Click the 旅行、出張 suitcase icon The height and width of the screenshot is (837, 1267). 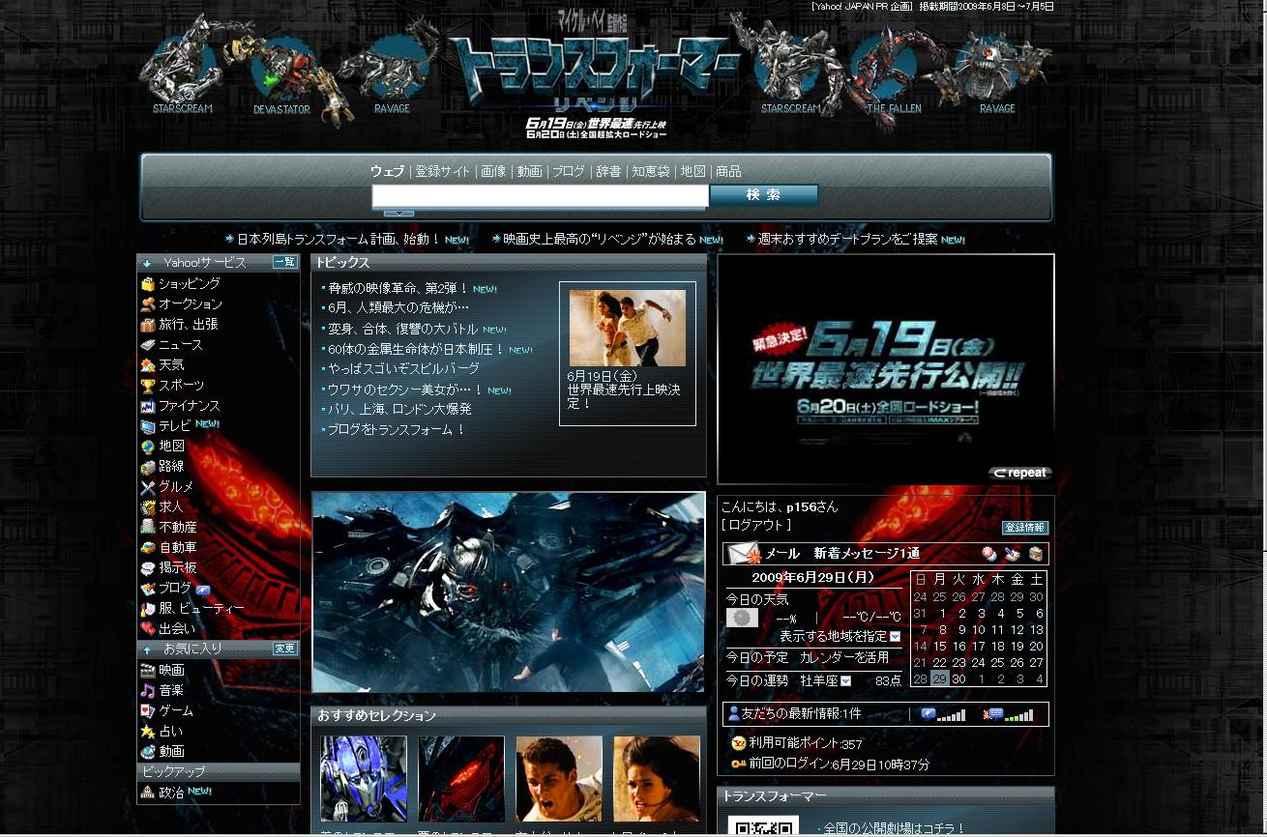(x=148, y=325)
